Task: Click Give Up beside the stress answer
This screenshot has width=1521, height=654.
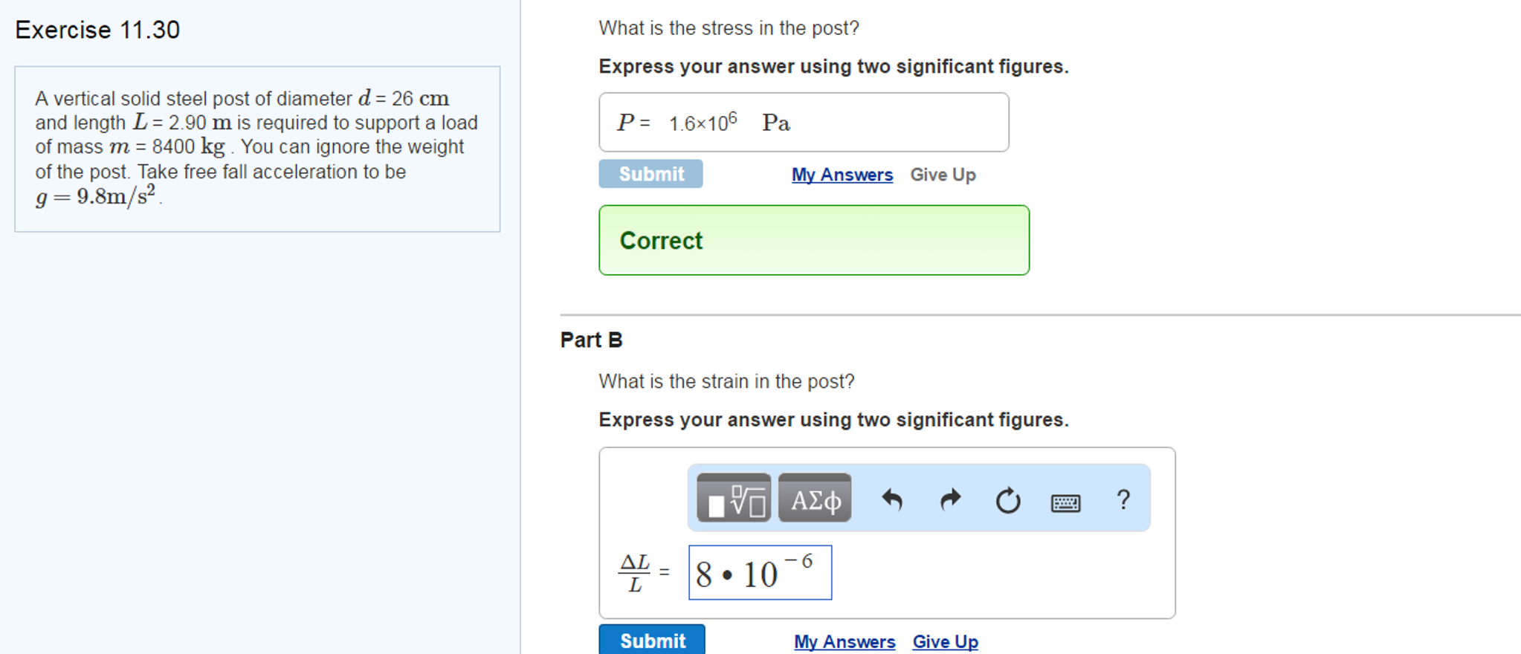Action: click(x=943, y=175)
